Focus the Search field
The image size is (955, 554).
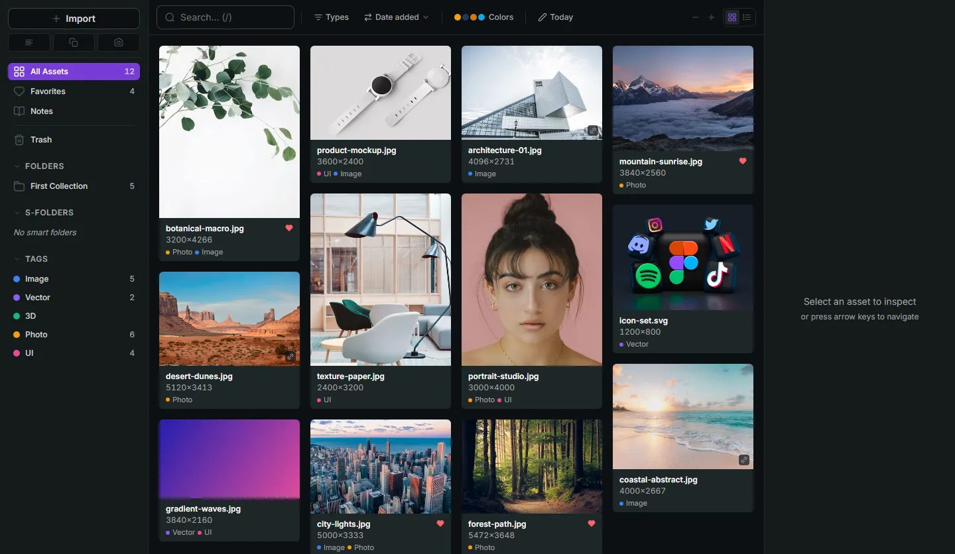[x=225, y=17]
